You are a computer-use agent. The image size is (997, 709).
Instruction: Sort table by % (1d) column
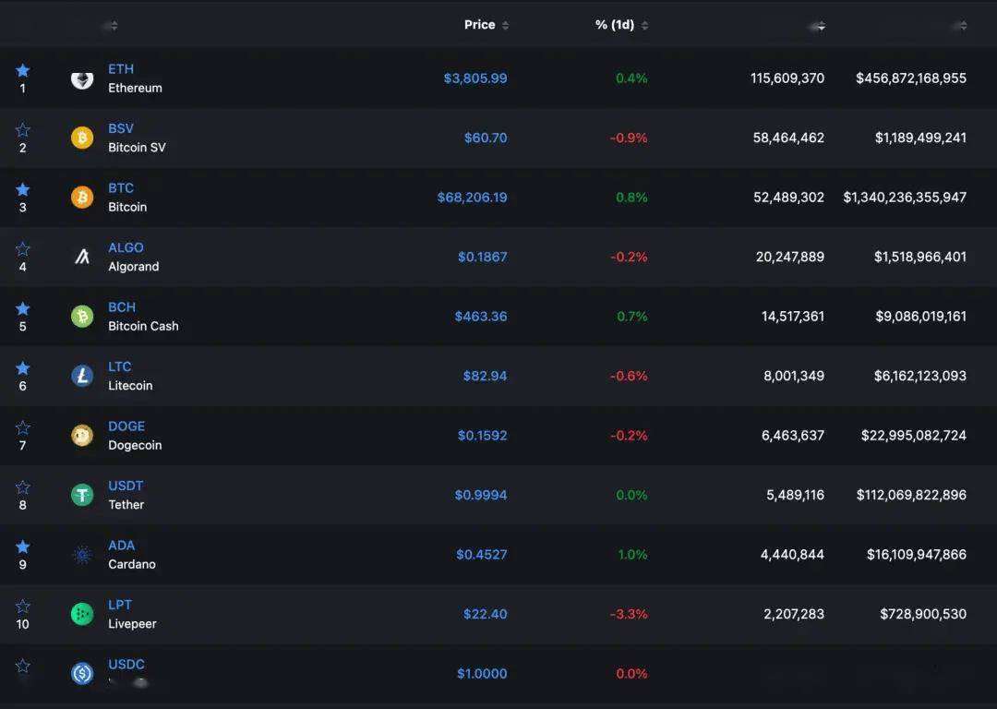[x=621, y=25]
